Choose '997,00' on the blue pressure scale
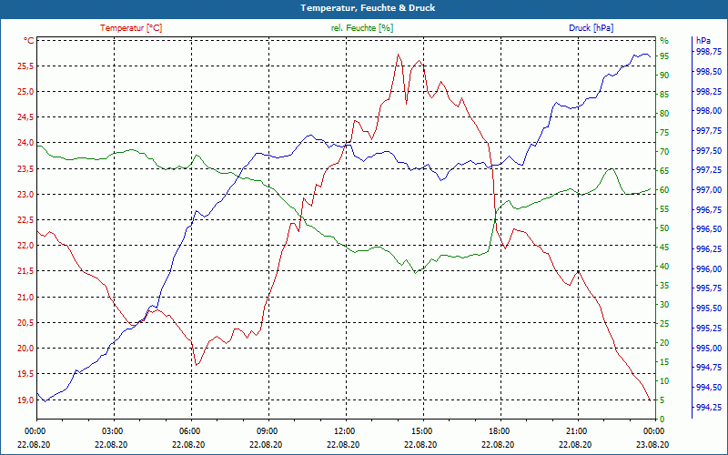The image size is (728, 455). point(709,189)
